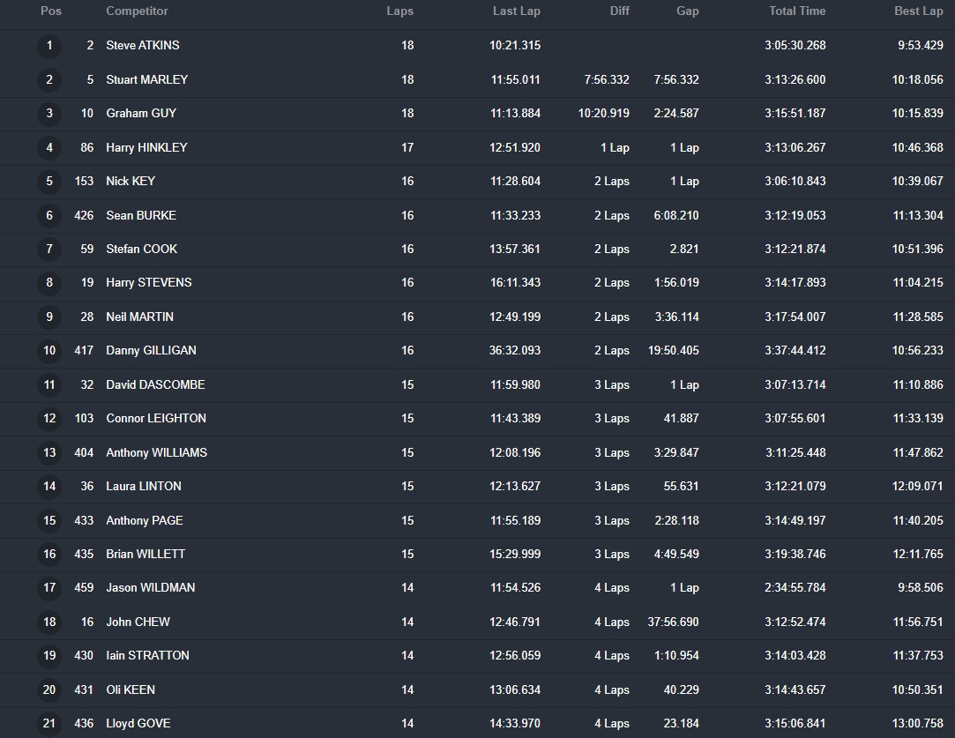Click Jason WILDMAN's best lap time 9:58.506
Viewport: 955px width, 738px height.
pyautogui.click(x=920, y=587)
